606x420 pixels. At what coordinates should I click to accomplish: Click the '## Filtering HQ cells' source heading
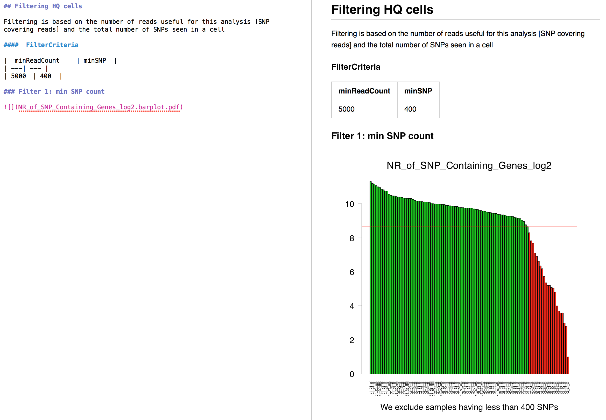tap(43, 6)
